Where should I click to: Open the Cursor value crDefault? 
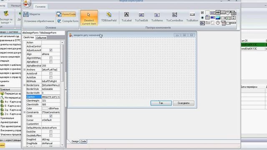[x=51, y=120]
